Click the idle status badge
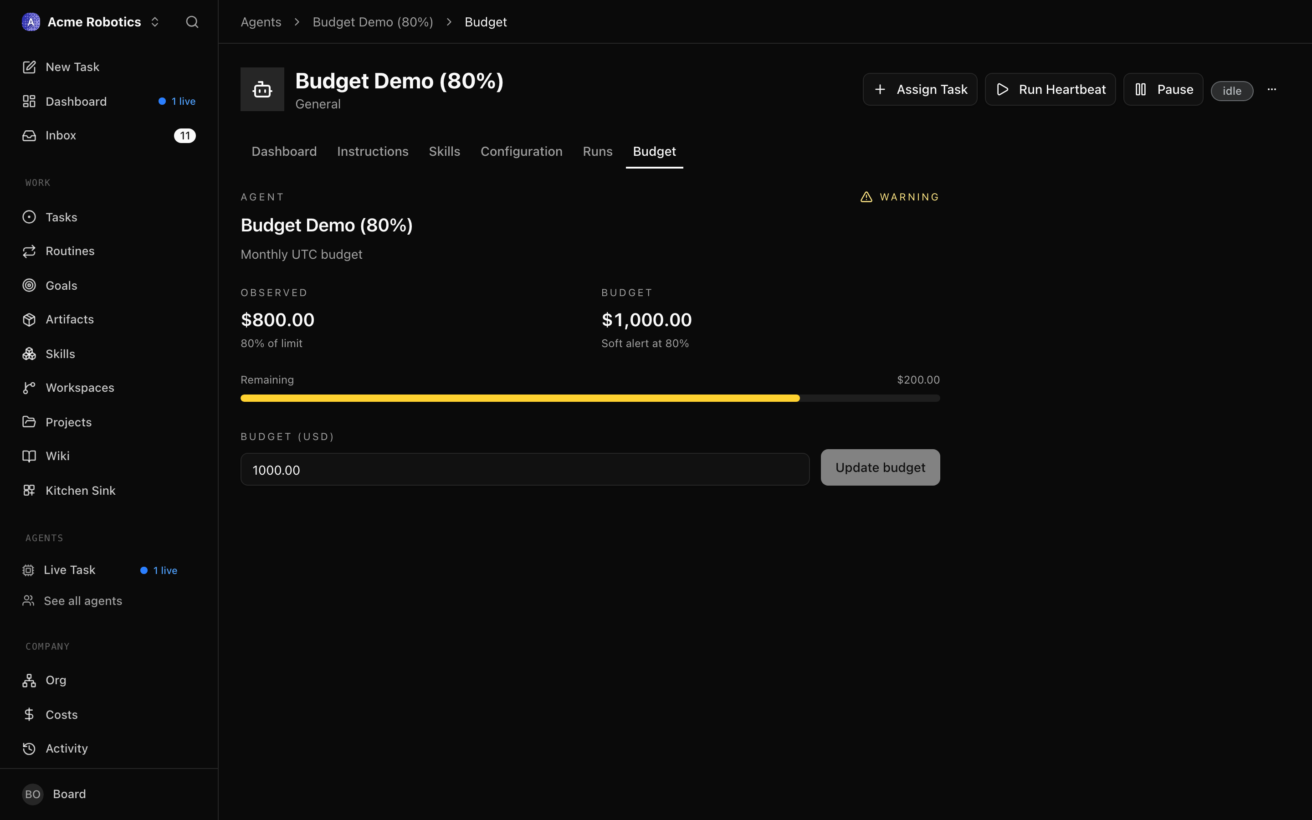The image size is (1312, 820). coord(1232,91)
